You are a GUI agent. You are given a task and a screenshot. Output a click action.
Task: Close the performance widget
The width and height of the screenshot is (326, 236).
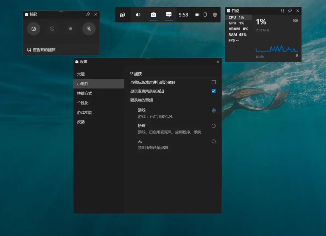pos(298,11)
